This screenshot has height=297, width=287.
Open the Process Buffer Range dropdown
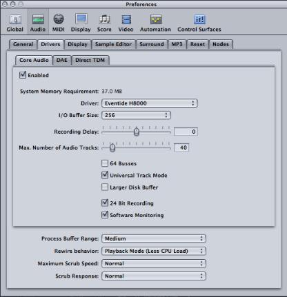point(154,238)
